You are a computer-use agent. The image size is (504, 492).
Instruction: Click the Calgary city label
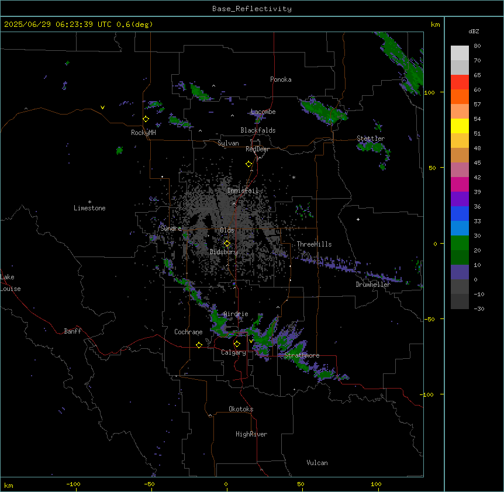tap(233, 352)
